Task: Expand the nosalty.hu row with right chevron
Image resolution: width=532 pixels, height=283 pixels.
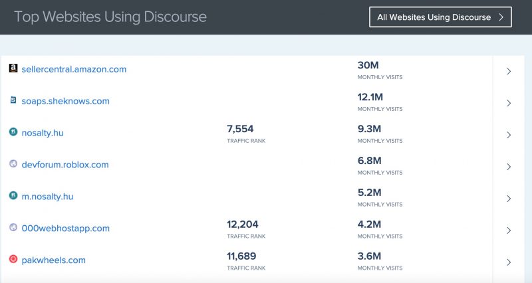Action: pyautogui.click(x=509, y=136)
